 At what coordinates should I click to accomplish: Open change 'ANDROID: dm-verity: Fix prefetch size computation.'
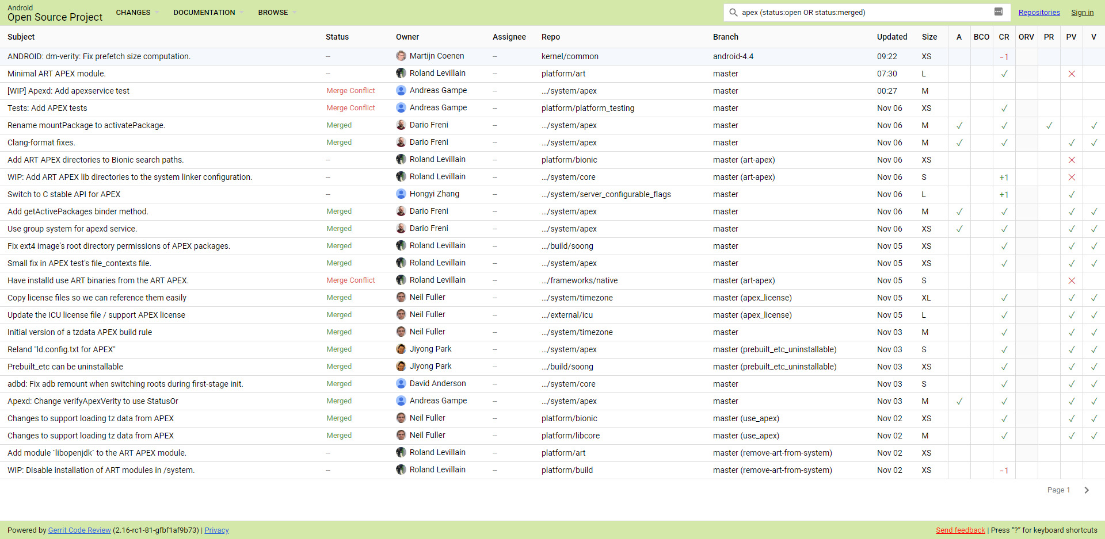click(99, 56)
